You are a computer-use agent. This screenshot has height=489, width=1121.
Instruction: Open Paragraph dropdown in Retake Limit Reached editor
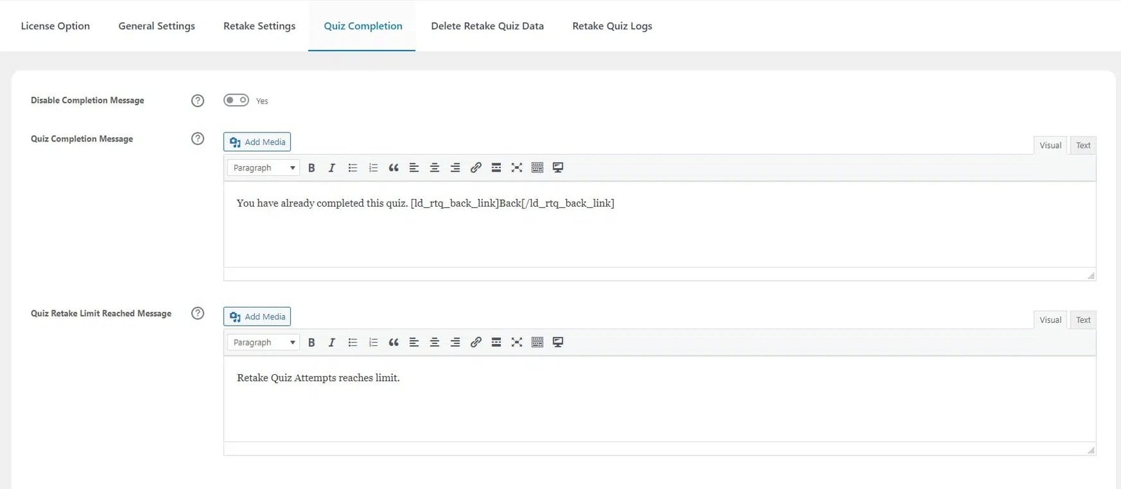(263, 342)
